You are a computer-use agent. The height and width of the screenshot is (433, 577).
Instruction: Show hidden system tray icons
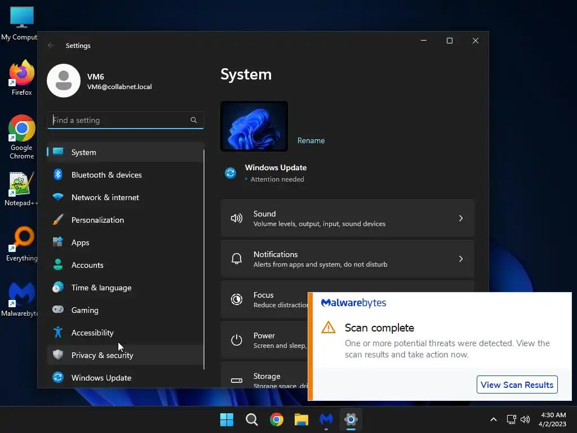click(x=494, y=419)
